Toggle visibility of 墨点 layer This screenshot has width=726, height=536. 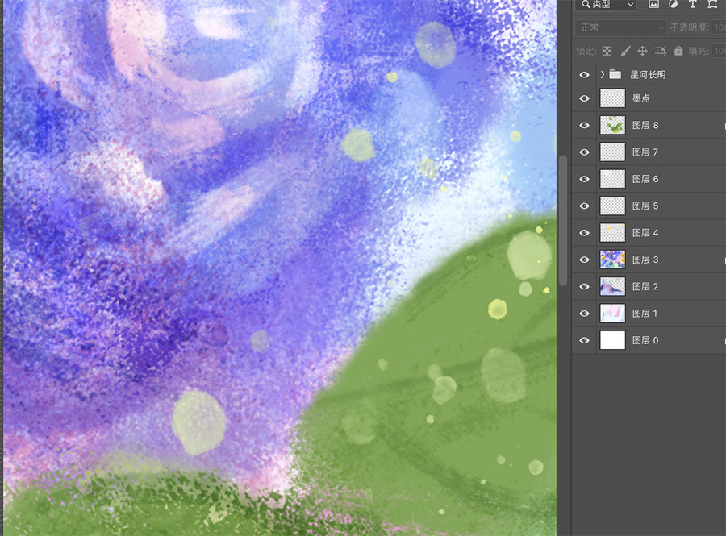point(584,98)
